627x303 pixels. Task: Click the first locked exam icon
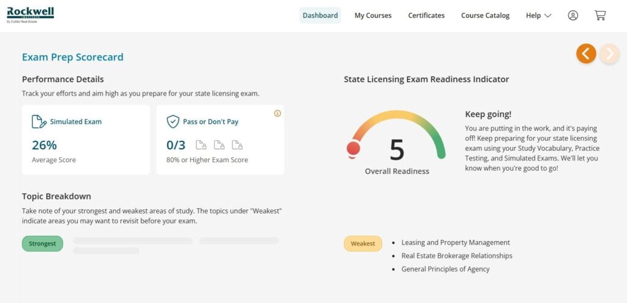pos(201,145)
